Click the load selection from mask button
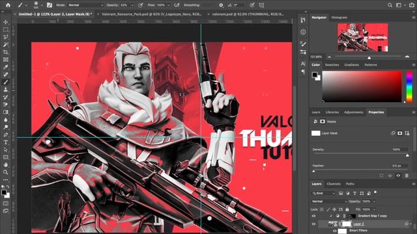This screenshot has height=234, width=417. 381,175
